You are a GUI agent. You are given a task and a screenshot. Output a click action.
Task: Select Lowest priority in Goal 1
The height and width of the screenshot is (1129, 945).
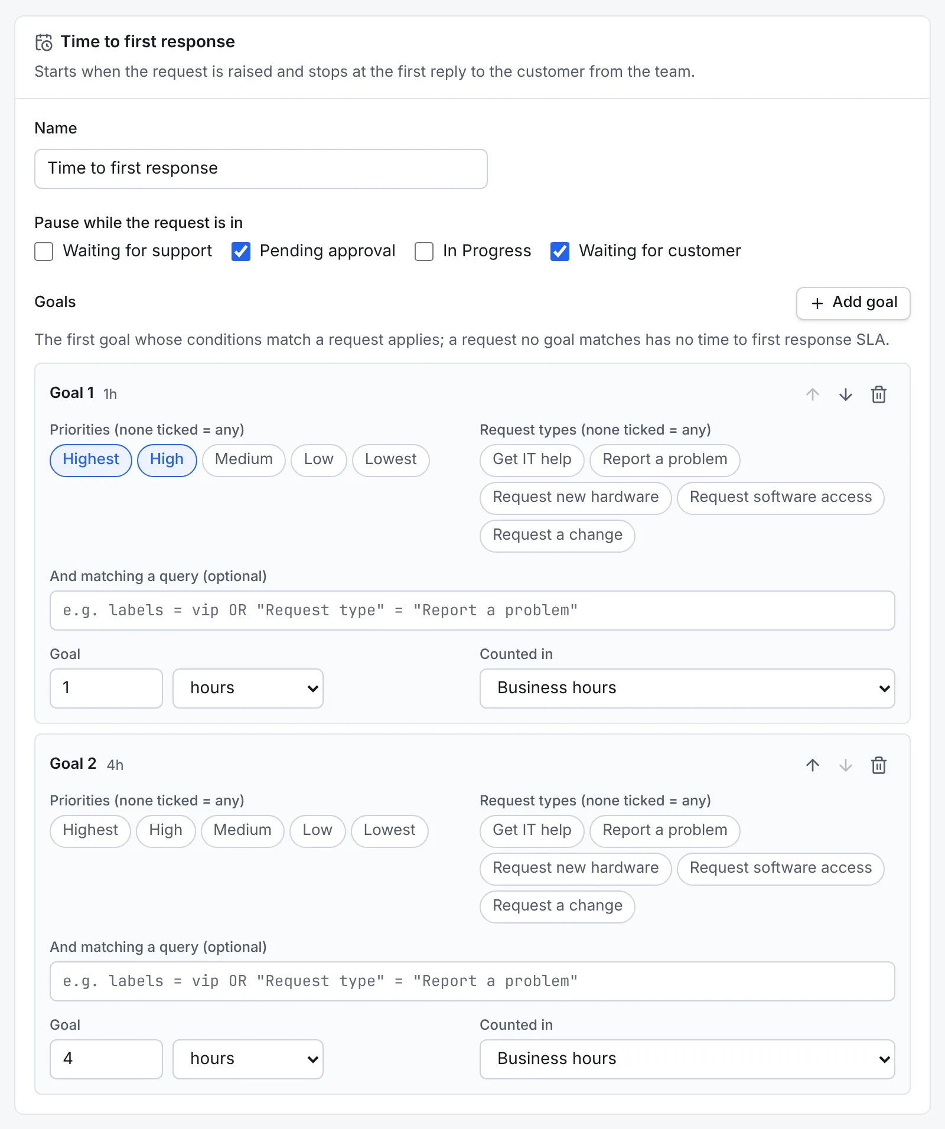point(391,460)
